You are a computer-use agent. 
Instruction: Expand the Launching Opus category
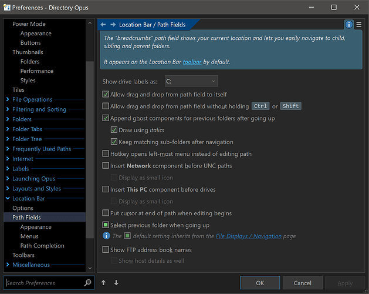click(x=8, y=179)
